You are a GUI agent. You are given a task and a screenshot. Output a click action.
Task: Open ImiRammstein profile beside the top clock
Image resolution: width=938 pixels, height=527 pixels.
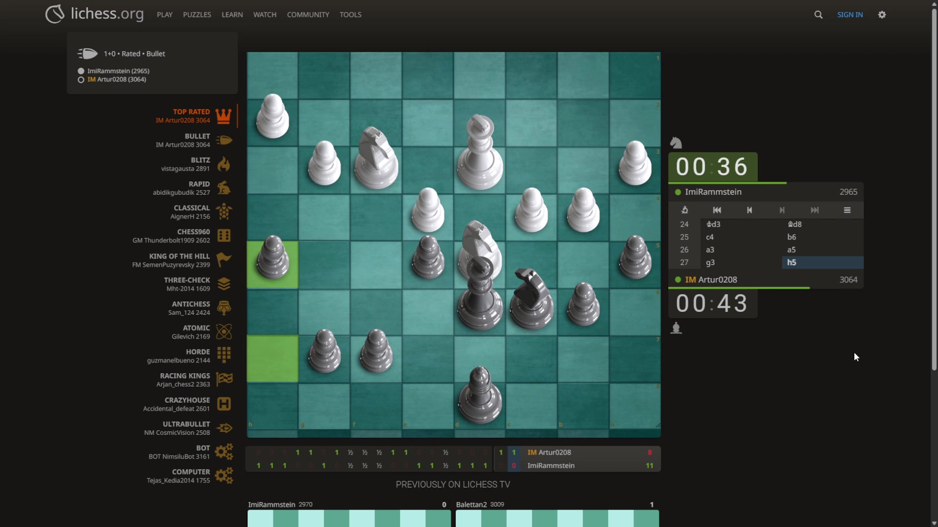pos(713,192)
